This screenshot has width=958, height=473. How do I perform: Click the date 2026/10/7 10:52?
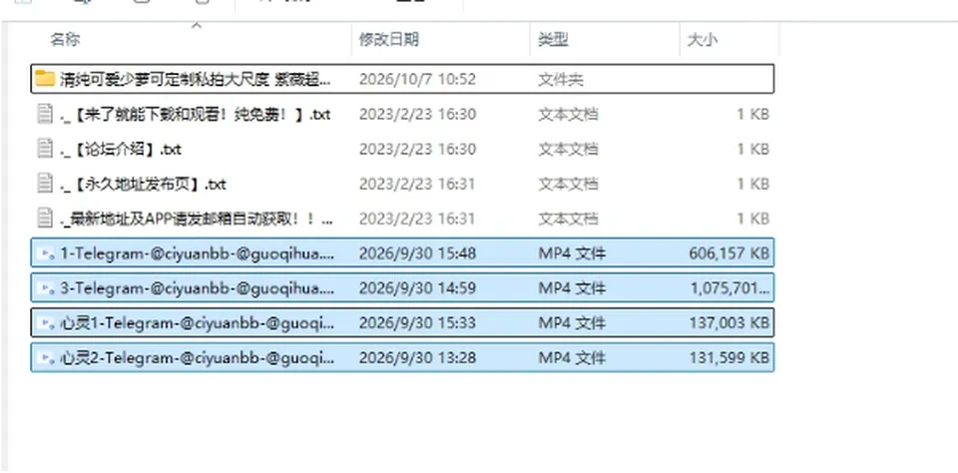(x=417, y=80)
